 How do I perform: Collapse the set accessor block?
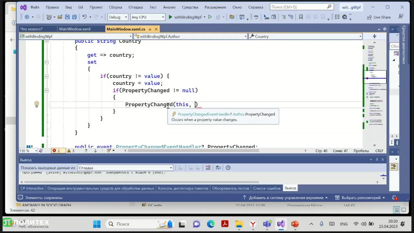[47, 62]
